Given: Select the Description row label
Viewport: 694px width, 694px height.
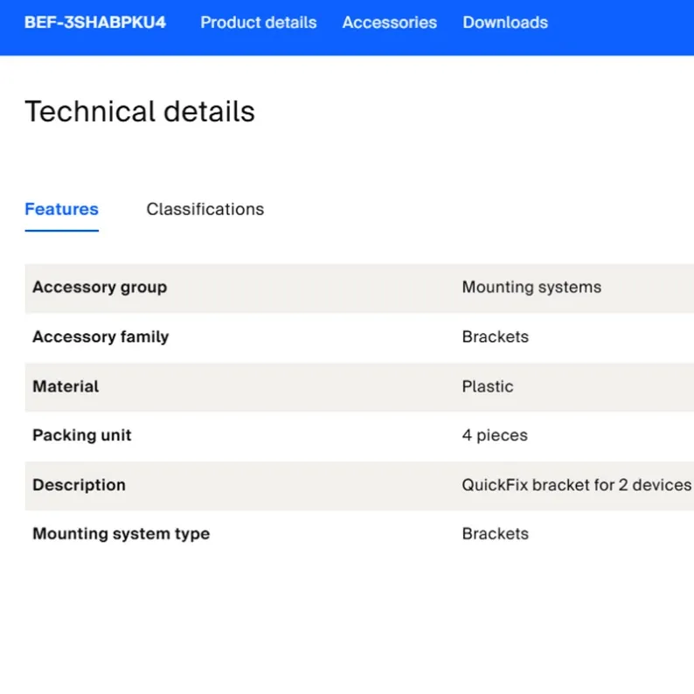Looking at the screenshot, I should (x=79, y=485).
